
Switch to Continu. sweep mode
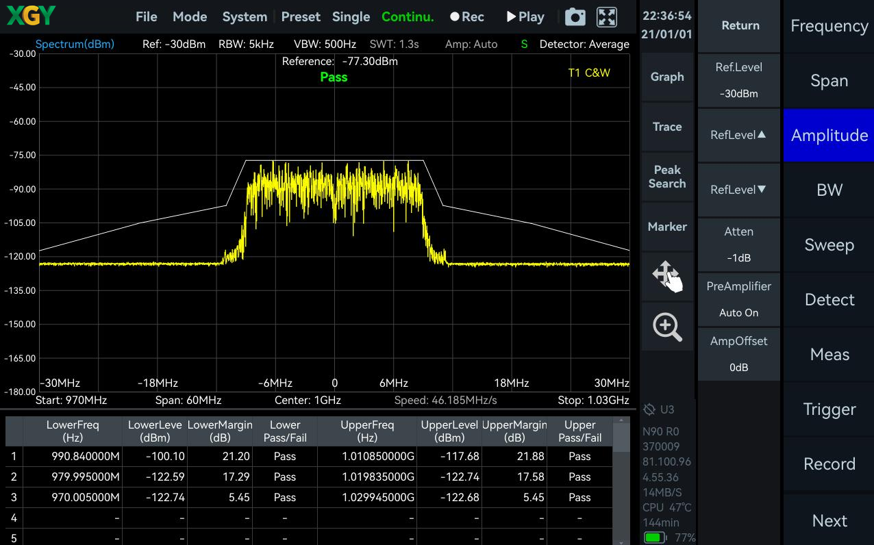[408, 17]
